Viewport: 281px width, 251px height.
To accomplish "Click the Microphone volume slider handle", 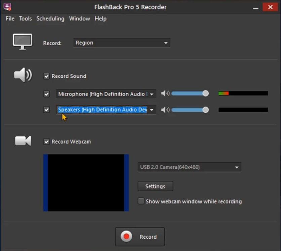I will pyautogui.click(x=206, y=93).
